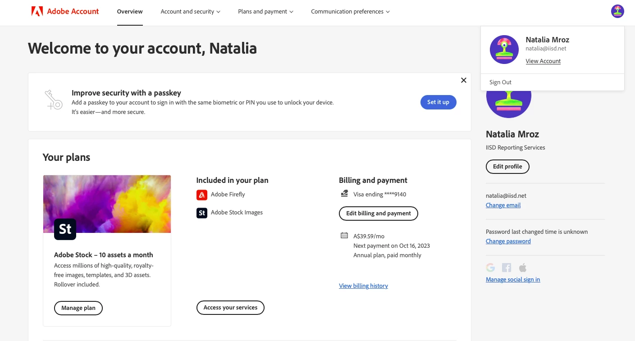Click the Adobe logo in header
635x341 pixels.
(37, 11)
